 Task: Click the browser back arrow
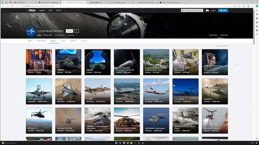pos(3,6)
